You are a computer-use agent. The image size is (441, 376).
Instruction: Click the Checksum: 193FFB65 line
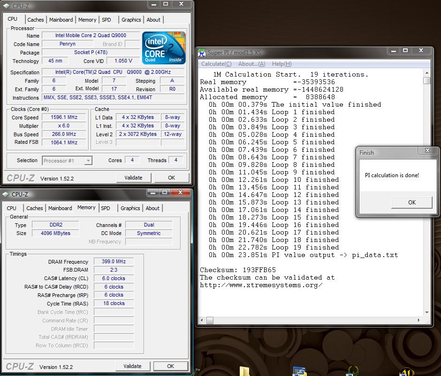238,270
